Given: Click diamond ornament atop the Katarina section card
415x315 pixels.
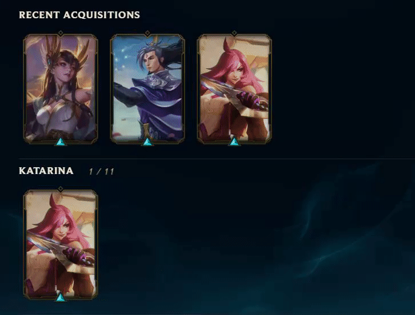Looking at the screenshot, I should (x=61, y=189).
